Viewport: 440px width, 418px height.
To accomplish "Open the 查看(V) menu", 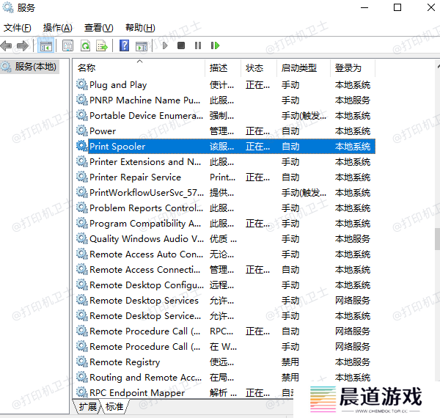I will coord(98,28).
